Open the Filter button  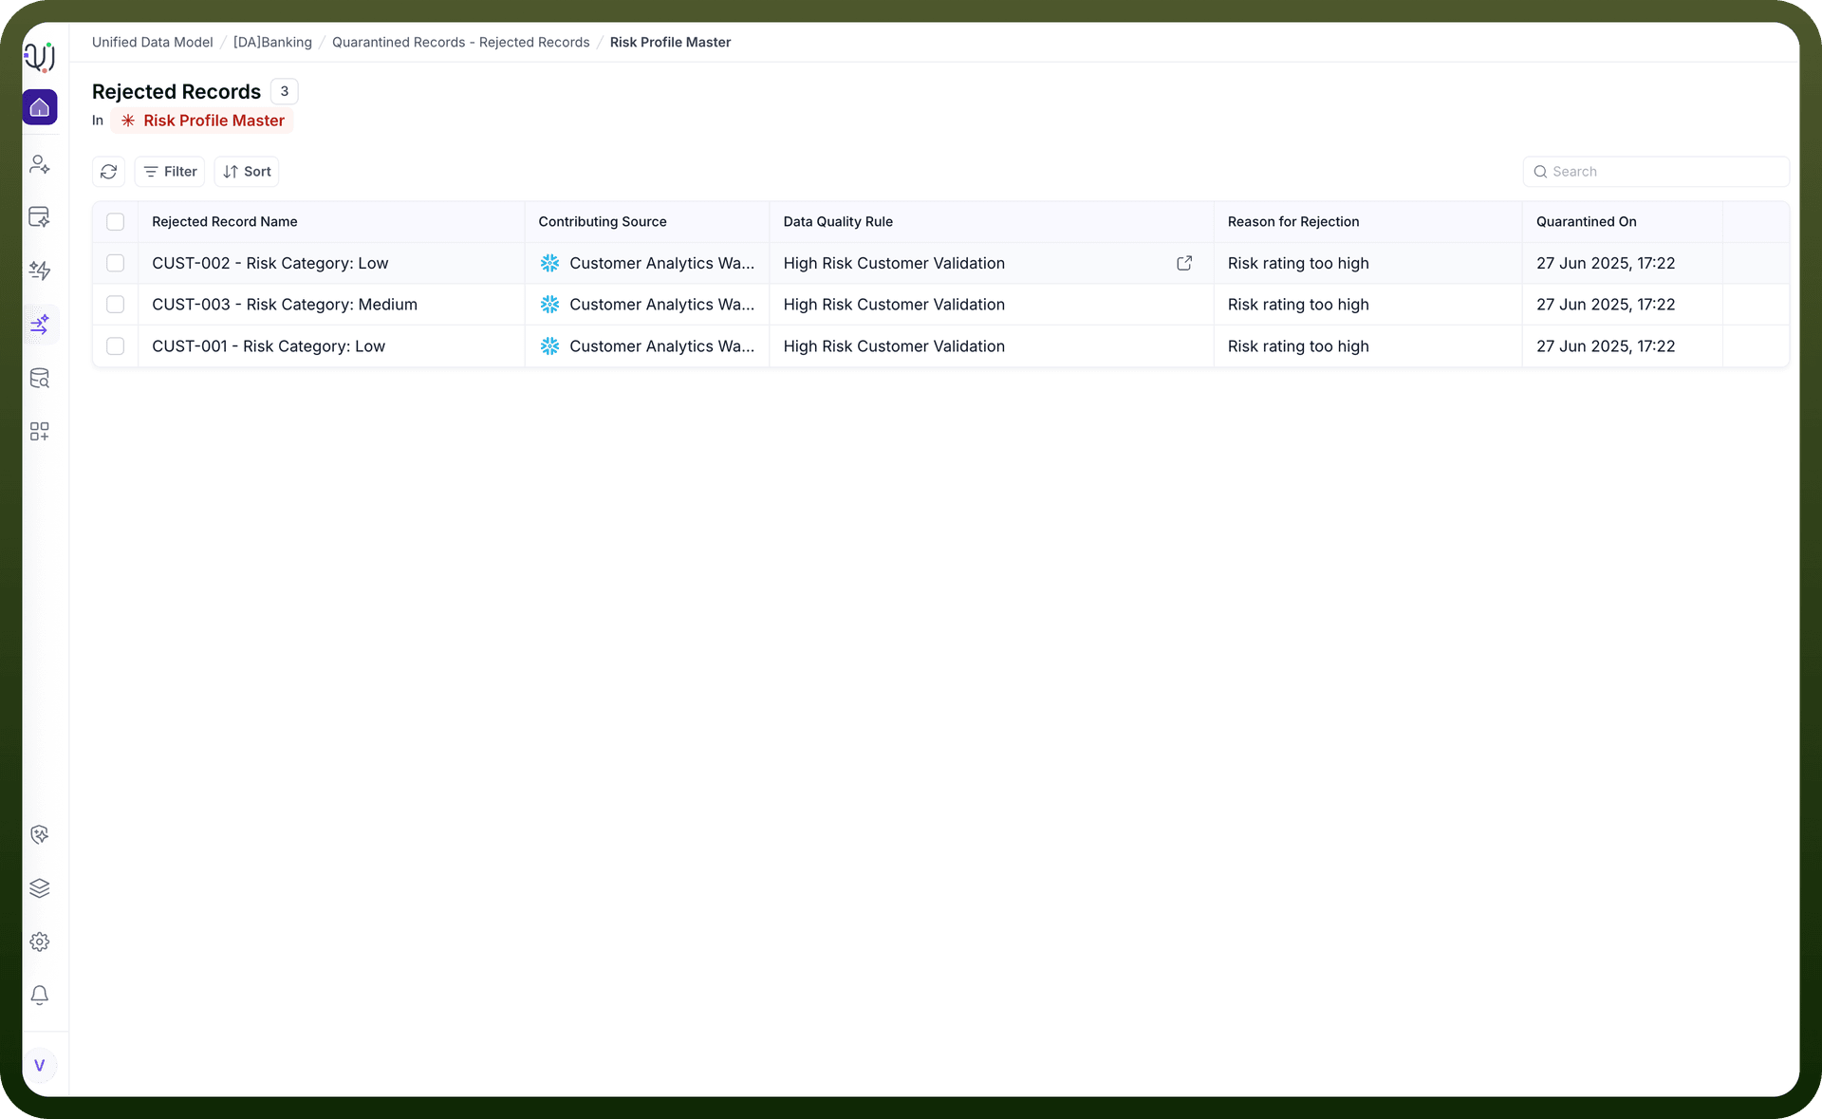pyautogui.click(x=170, y=172)
